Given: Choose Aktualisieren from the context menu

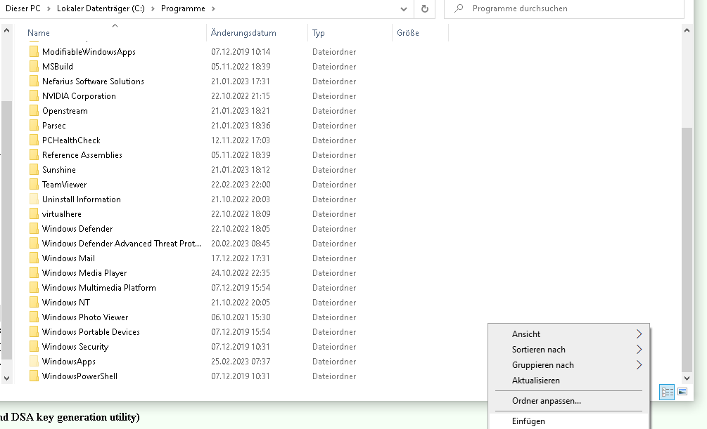Looking at the screenshot, I should coord(536,381).
